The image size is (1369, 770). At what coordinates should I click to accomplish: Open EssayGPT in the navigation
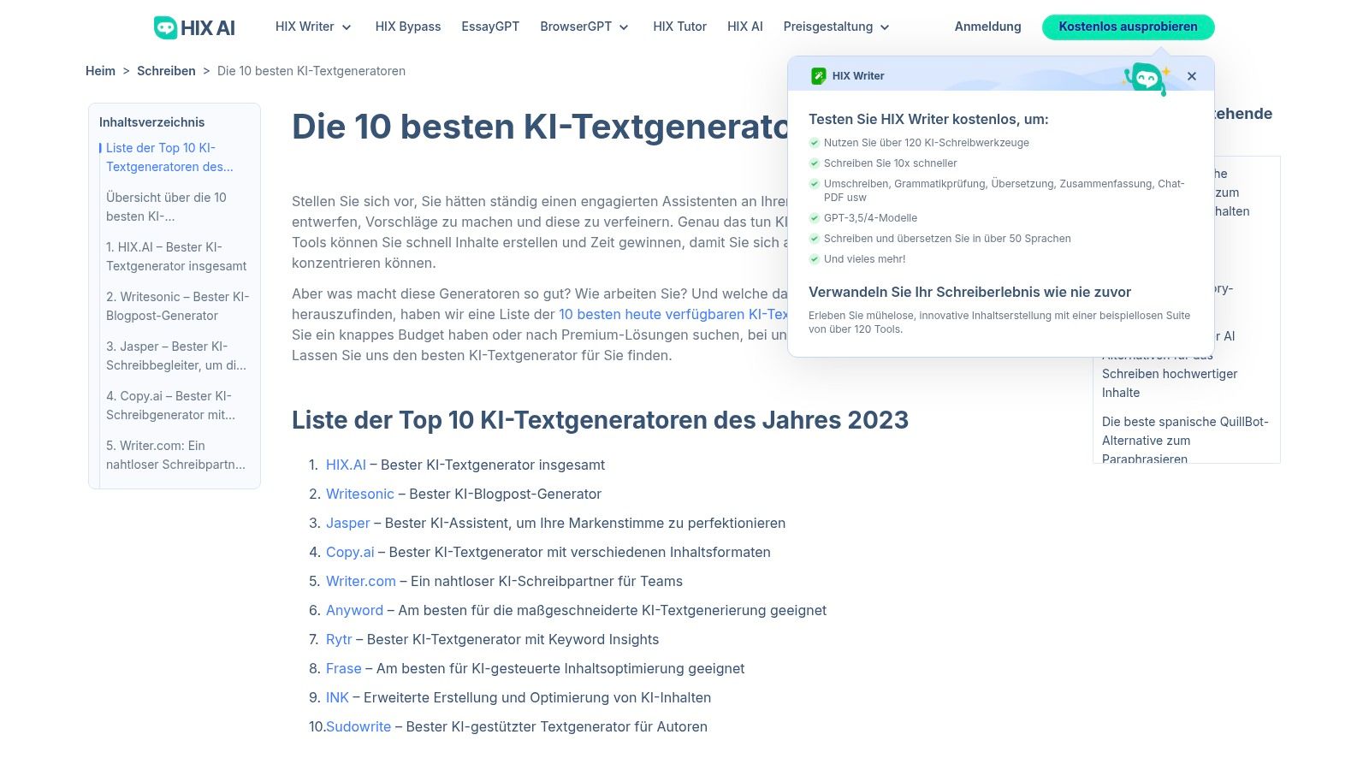(490, 27)
